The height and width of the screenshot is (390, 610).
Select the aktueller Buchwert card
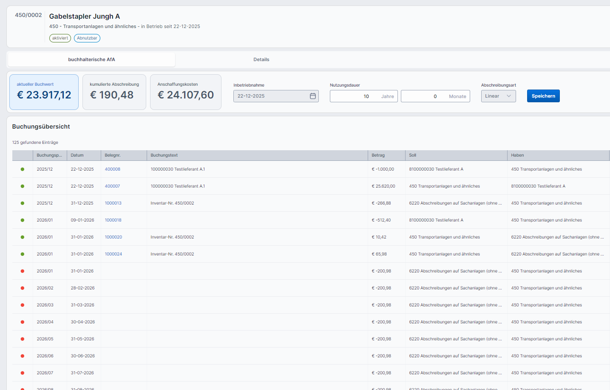(44, 92)
